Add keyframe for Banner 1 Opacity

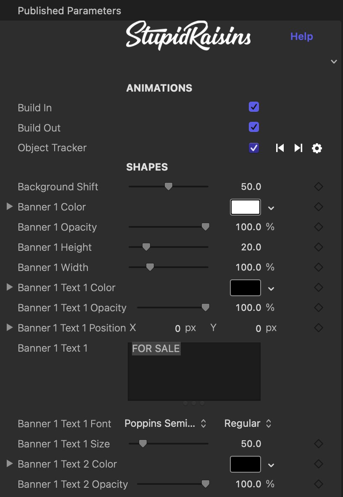click(x=319, y=227)
